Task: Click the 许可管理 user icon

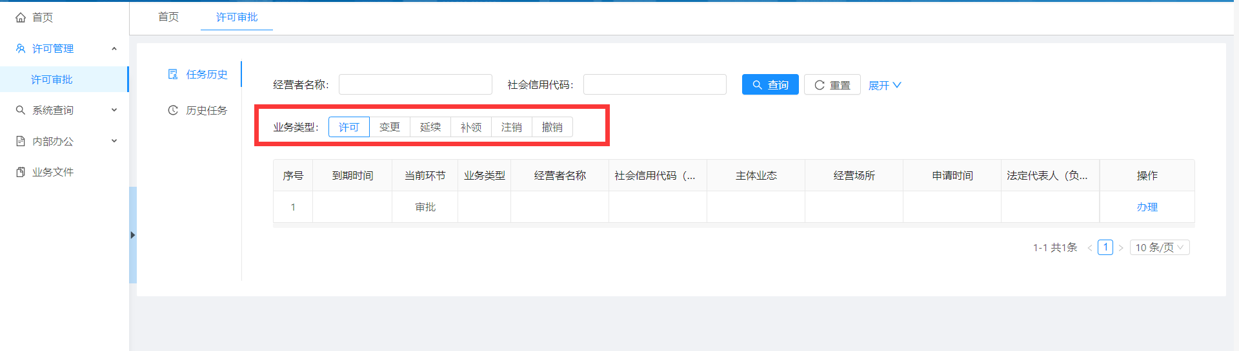Action: coord(21,48)
